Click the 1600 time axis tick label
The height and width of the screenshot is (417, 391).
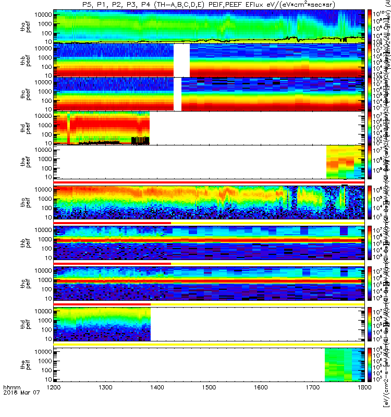261,387
